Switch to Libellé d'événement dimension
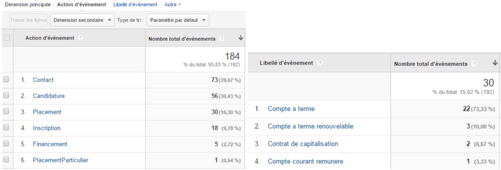 coord(135,4)
